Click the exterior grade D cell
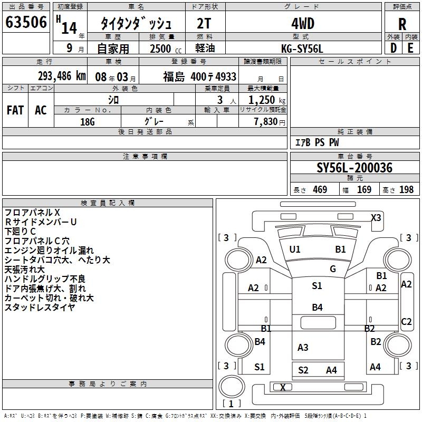 pyautogui.click(x=393, y=47)
